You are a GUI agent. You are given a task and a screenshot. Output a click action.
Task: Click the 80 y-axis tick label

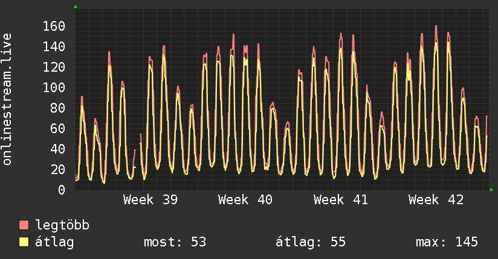click(x=58, y=108)
